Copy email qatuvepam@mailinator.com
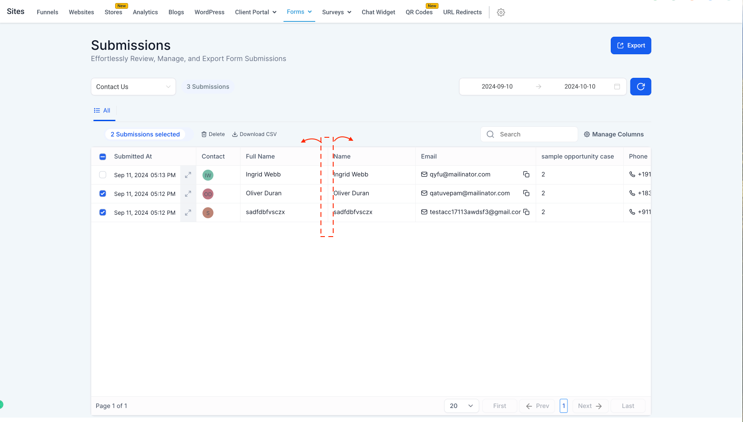The width and height of the screenshot is (743, 422). click(526, 193)
